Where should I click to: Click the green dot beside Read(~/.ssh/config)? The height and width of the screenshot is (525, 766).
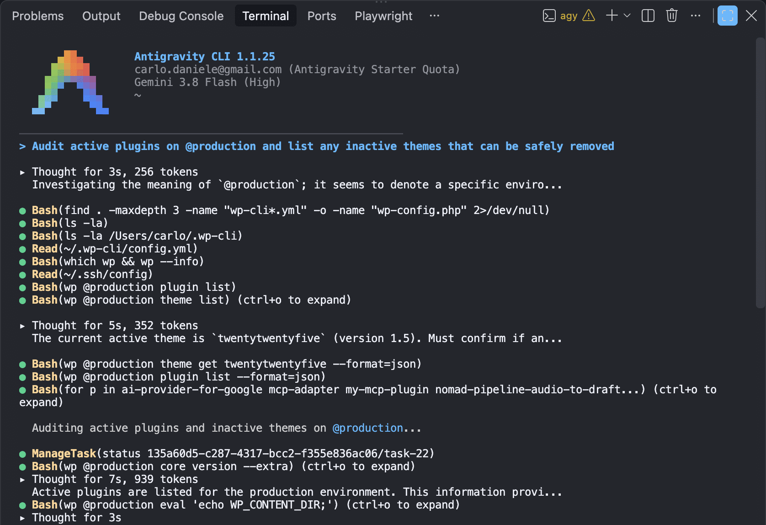coord(22,275)
